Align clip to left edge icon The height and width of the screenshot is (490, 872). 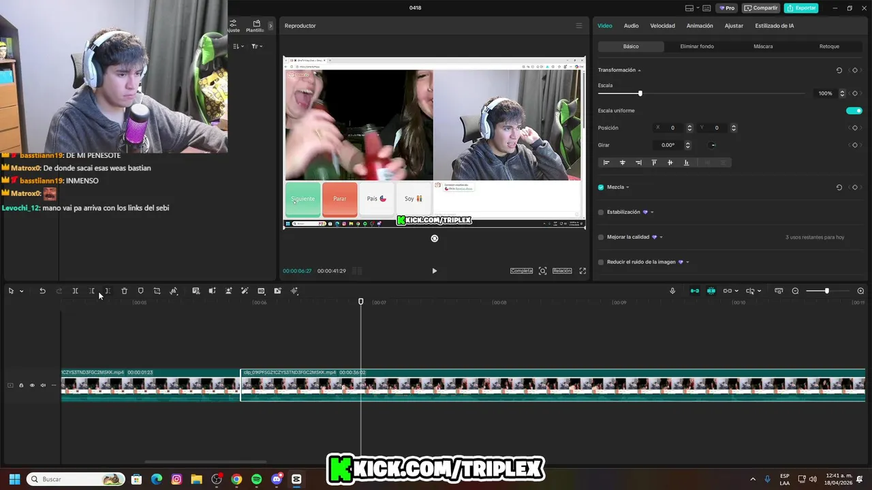[x=606, y=163]
